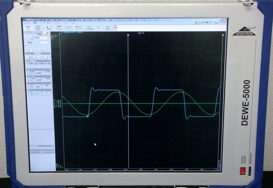Click the クリア clear button

(x=43, y=57)
